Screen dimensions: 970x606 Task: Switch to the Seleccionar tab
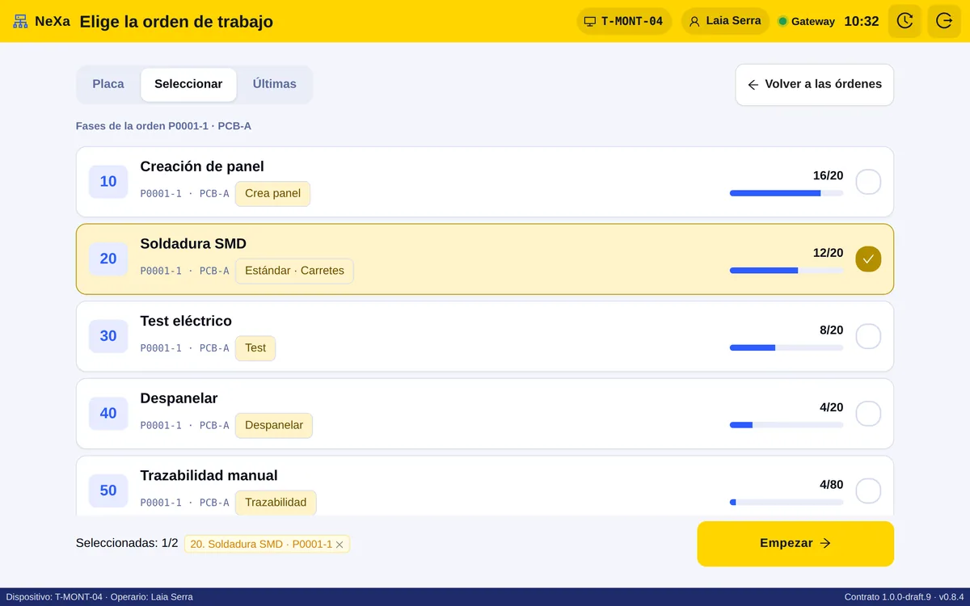pyautogui.click(x=188, y=84)
